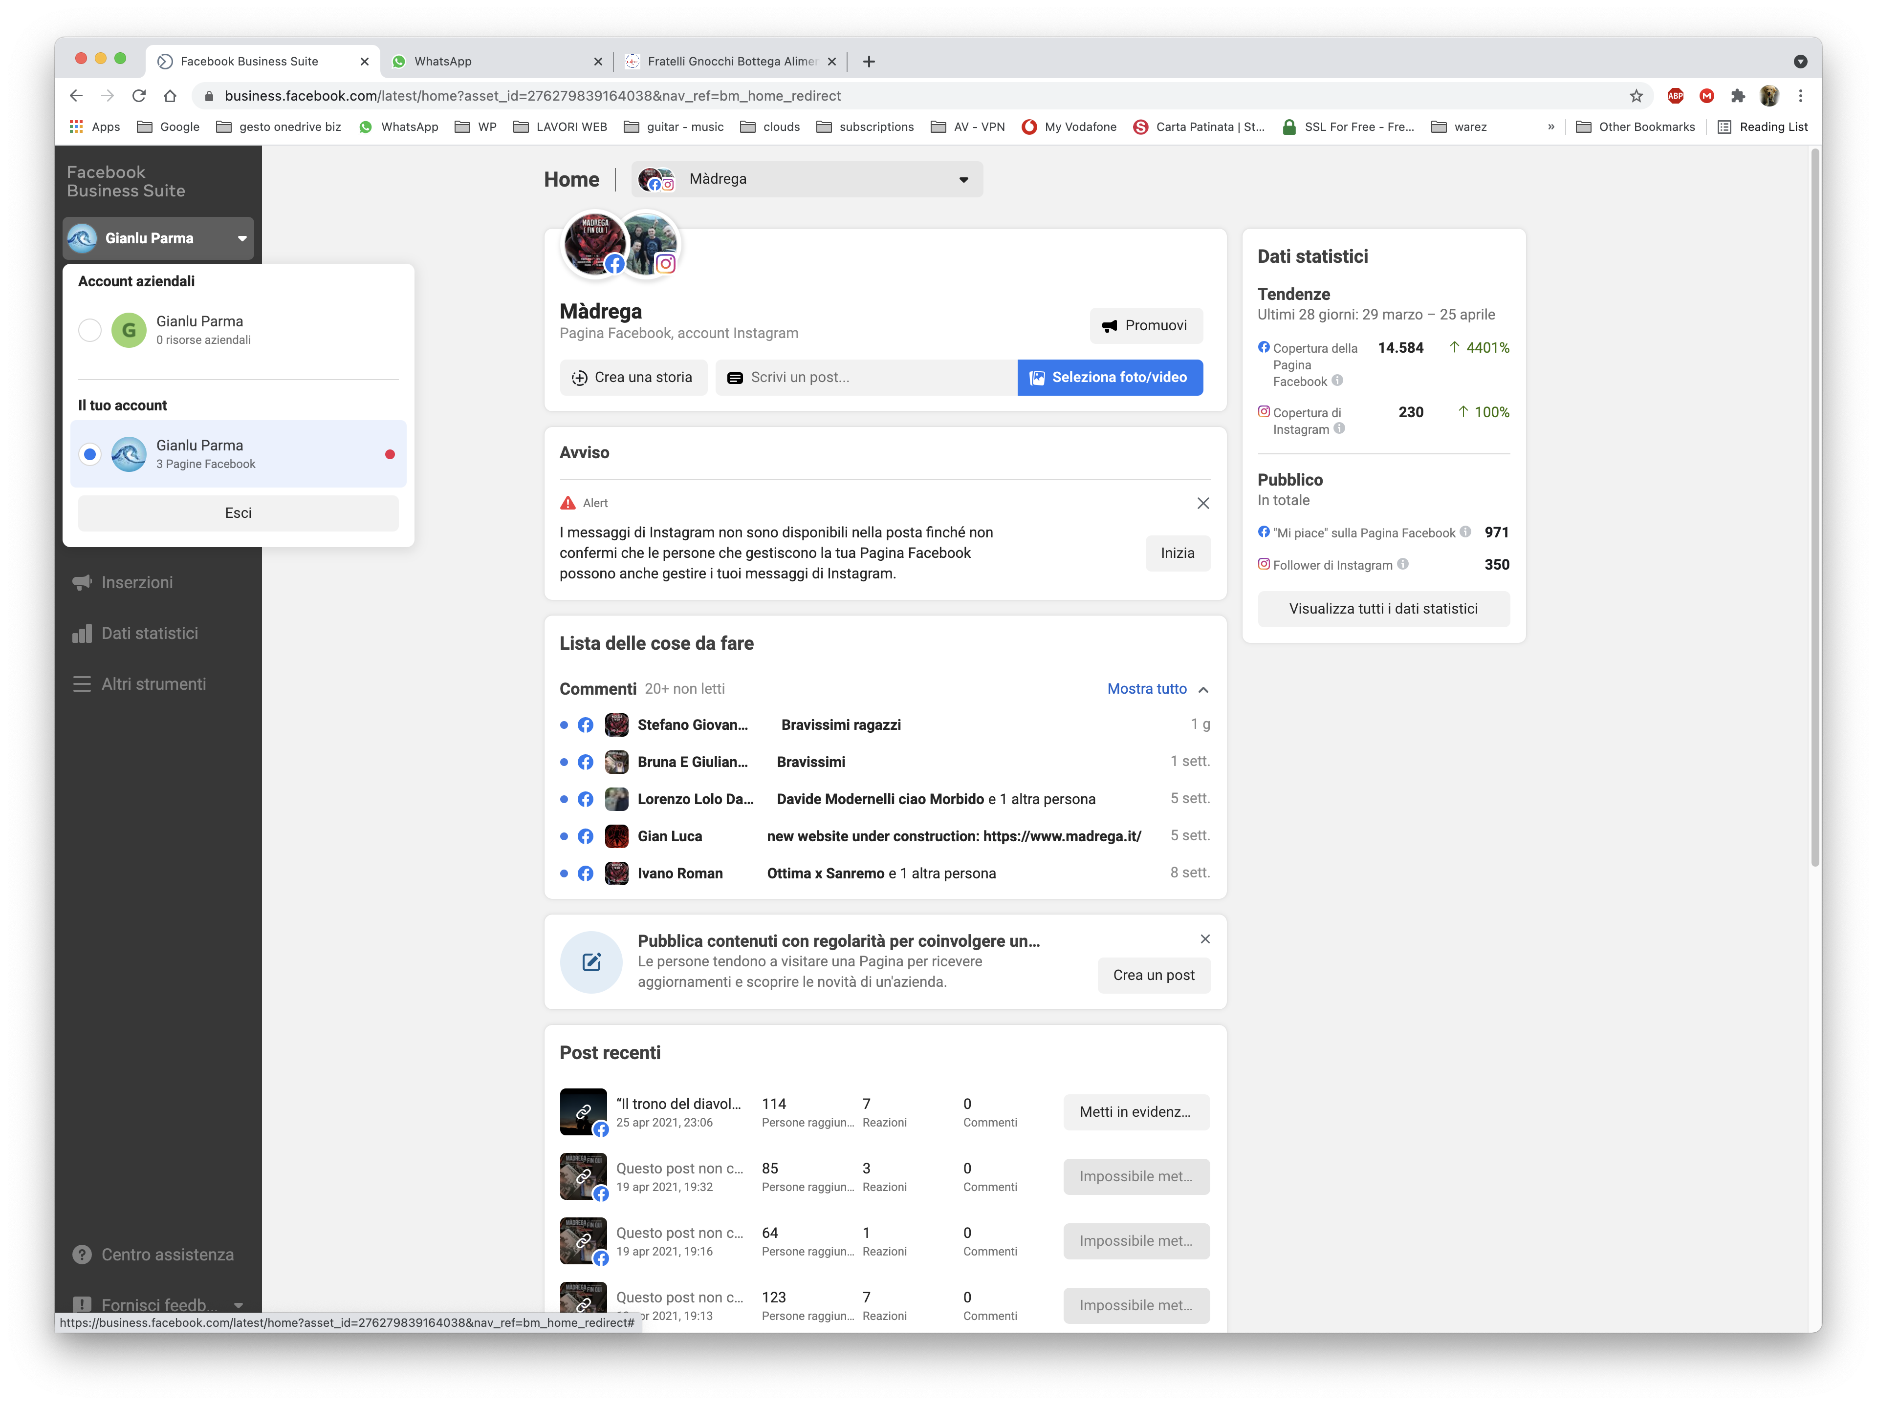
Task: Switch to the Fratelli Gnocchi Bottega tab
Action: pyautogui.click(x=731, y=61)
